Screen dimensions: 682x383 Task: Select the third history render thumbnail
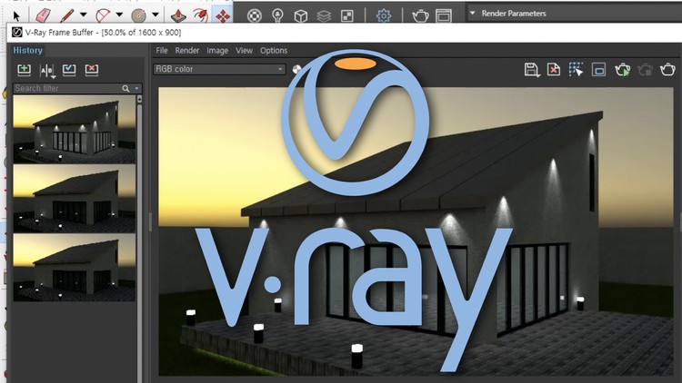pyautogui.click(x=75, y=268)
